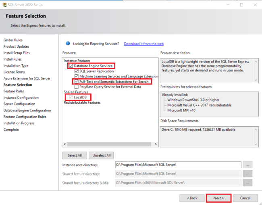
Task: Toggle the LocalDB checkbox
Action: point(71,97)
